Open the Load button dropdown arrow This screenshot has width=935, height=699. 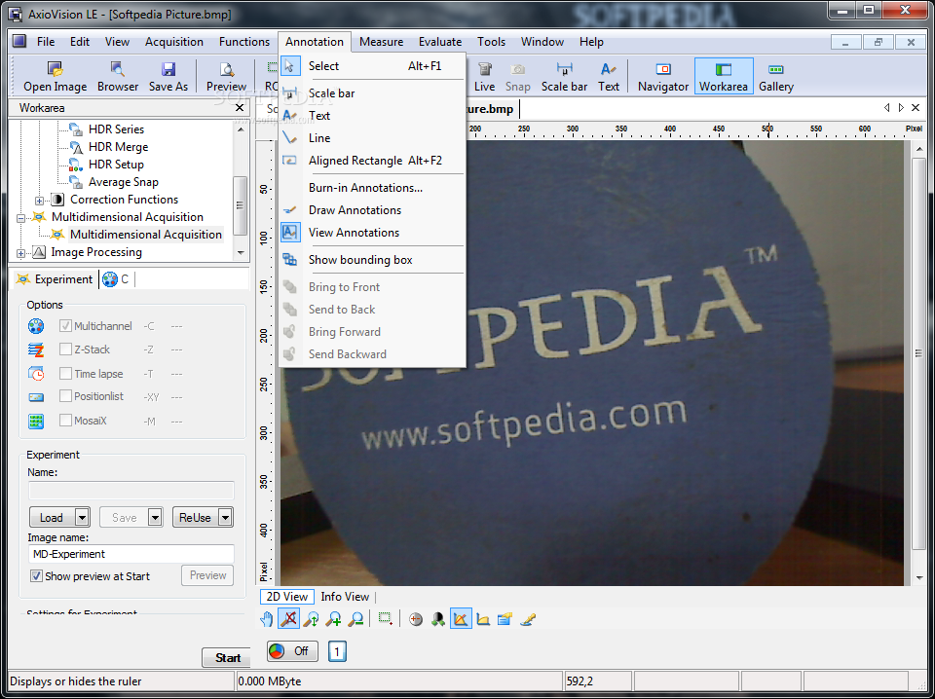click(83, 517)
